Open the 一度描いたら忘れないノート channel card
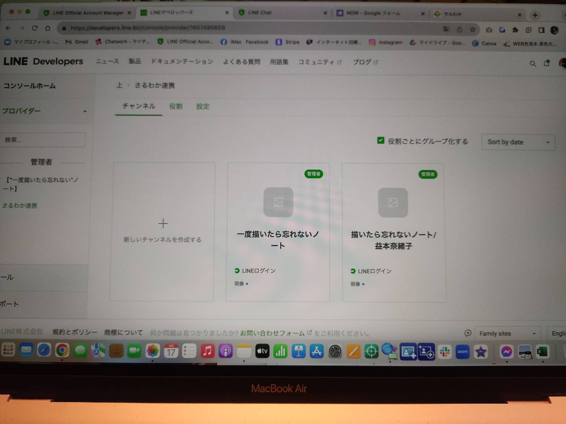This screenshot has height=424, width=566. [278, 232]
